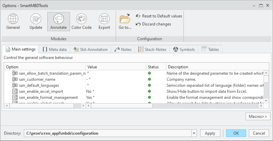Select the Update module icon
The image size is (273, 141).
[x=36, y=22]
